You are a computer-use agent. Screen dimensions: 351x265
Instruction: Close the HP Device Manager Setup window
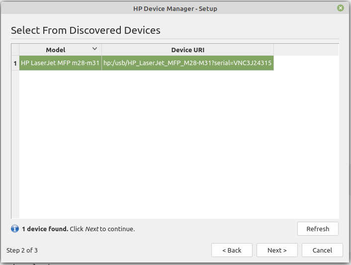(341, 8)
